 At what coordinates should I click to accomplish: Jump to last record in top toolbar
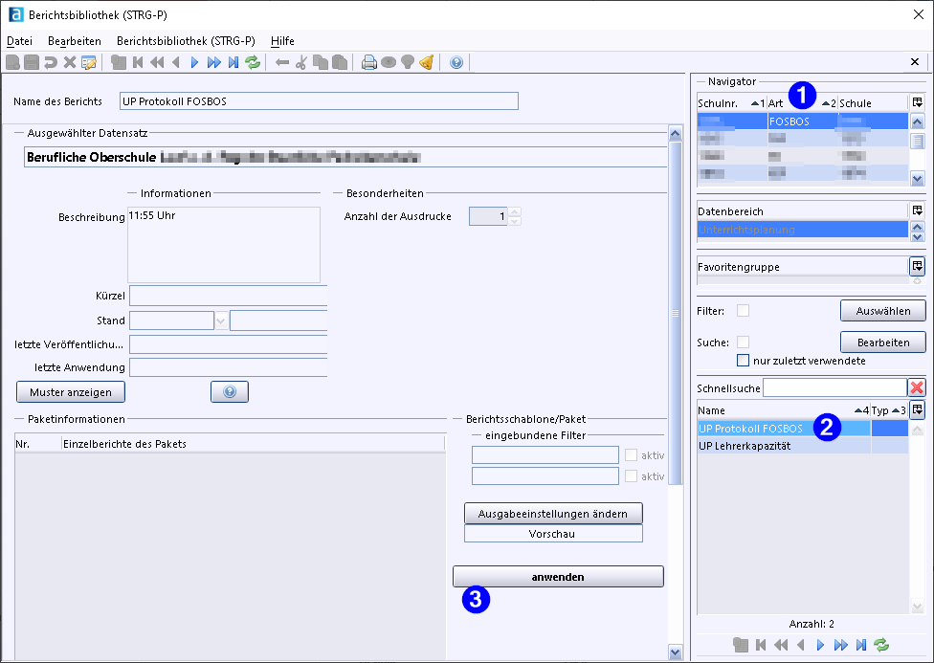(x=233, y=62)
